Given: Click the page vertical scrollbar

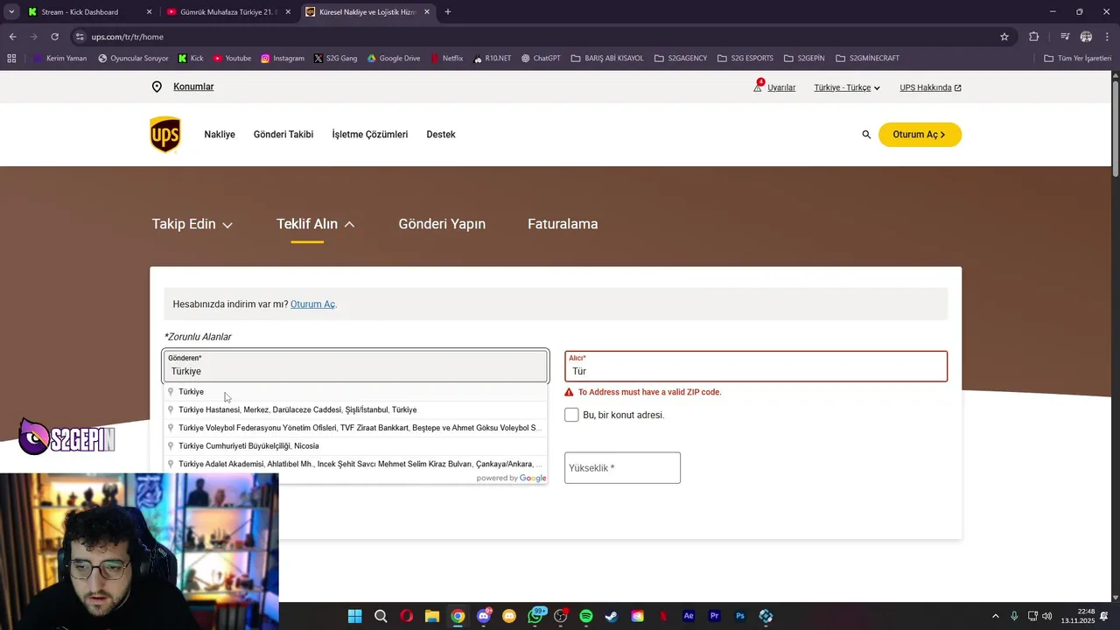Looking at the screenshot, I should tap(1116, 127).
